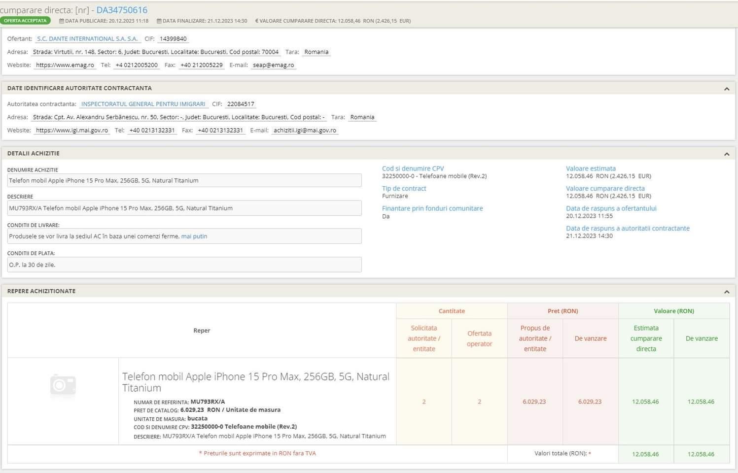Click 'Finantare prin fonduri comunitare' label
The image size is (738, 473).
432,208
